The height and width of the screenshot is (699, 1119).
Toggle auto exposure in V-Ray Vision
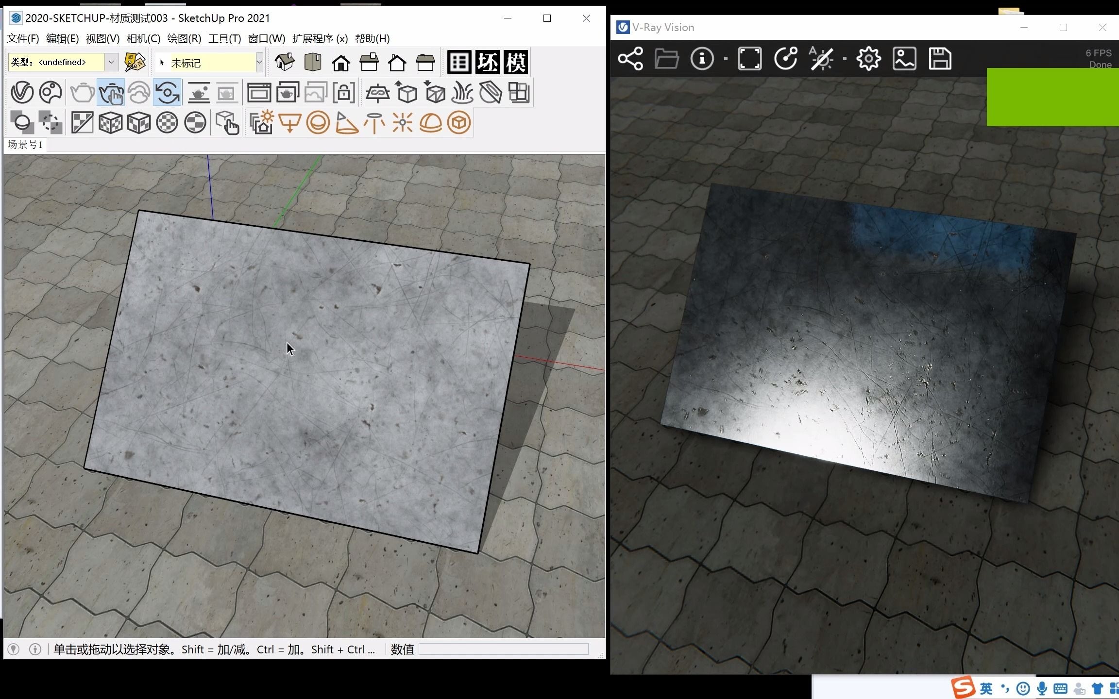(822, 58)
